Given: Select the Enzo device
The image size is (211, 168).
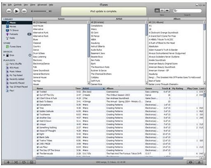Looking at the screenshot, I should pos(11,55).
